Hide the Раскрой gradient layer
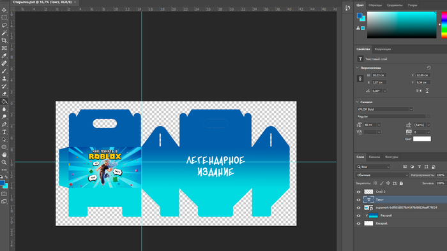 coord(358,216)
